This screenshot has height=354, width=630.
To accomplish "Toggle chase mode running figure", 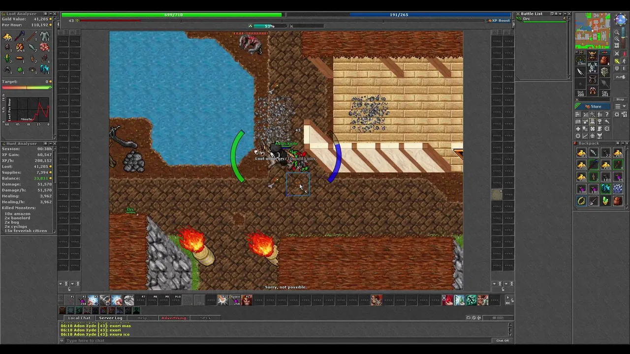I will click(624, 61).
